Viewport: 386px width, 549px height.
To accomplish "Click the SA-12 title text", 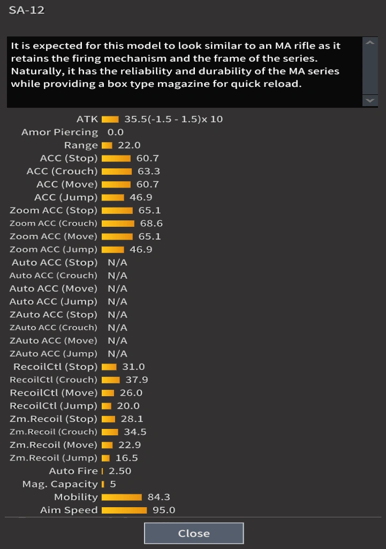I will point(27,10).
